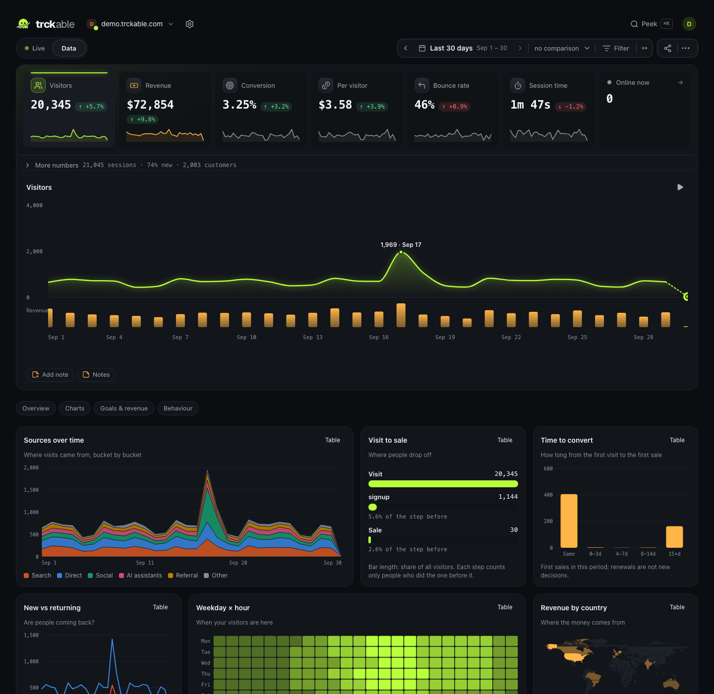Click the Revenue money icon
714x694 pixels.
point(134,85)
